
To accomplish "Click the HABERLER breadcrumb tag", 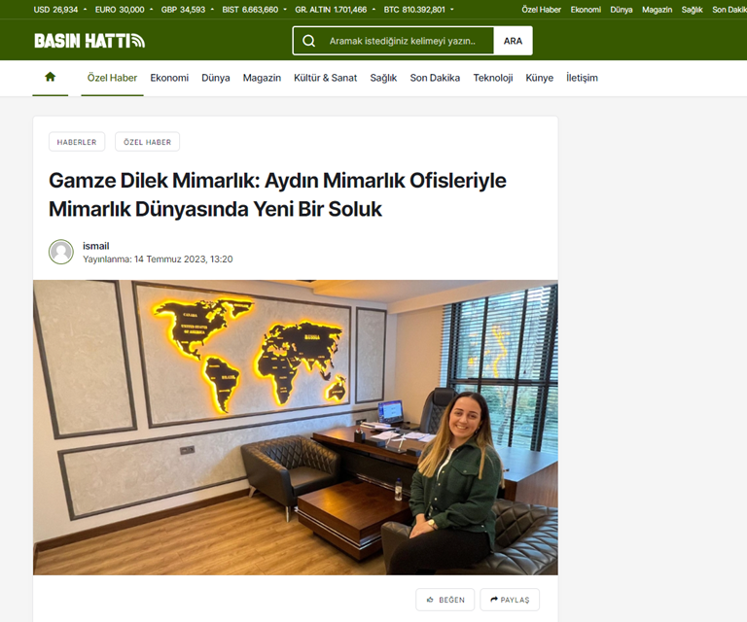I will coord(77,142).
